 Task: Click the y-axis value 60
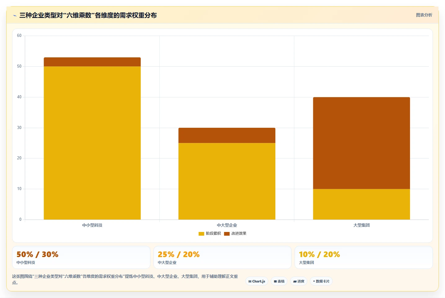click(x=19, y=36)
